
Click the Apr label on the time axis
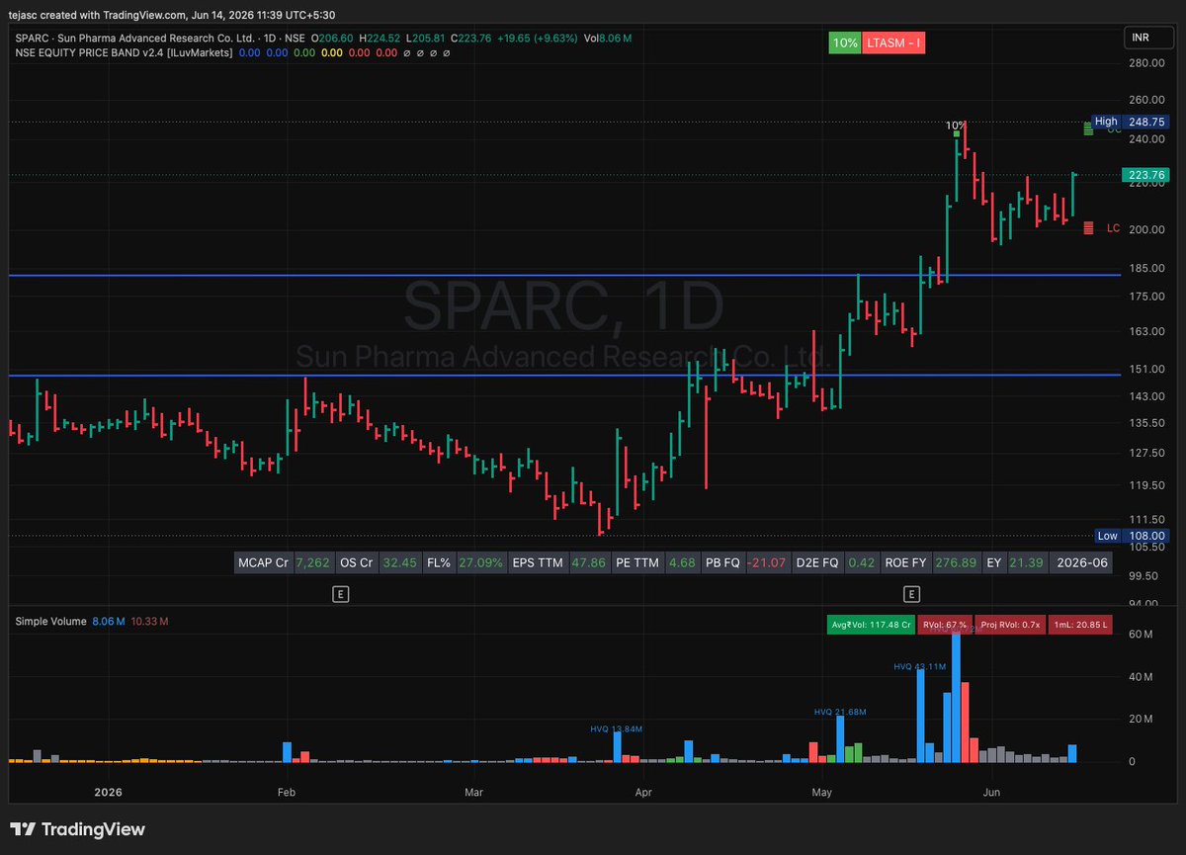point(643,792)
